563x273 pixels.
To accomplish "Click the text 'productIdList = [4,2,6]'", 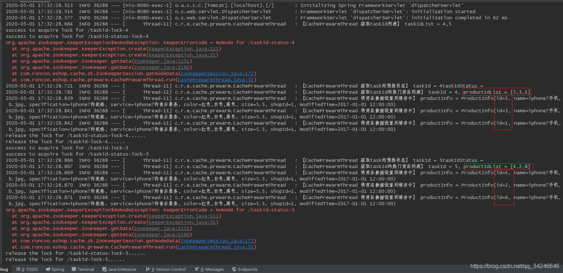I will pos(497,167).
